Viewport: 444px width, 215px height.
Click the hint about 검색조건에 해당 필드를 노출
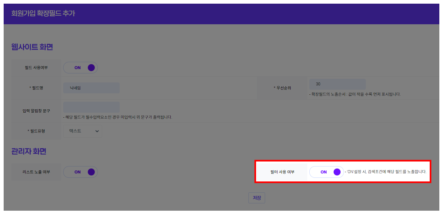(x=385, y=172)
